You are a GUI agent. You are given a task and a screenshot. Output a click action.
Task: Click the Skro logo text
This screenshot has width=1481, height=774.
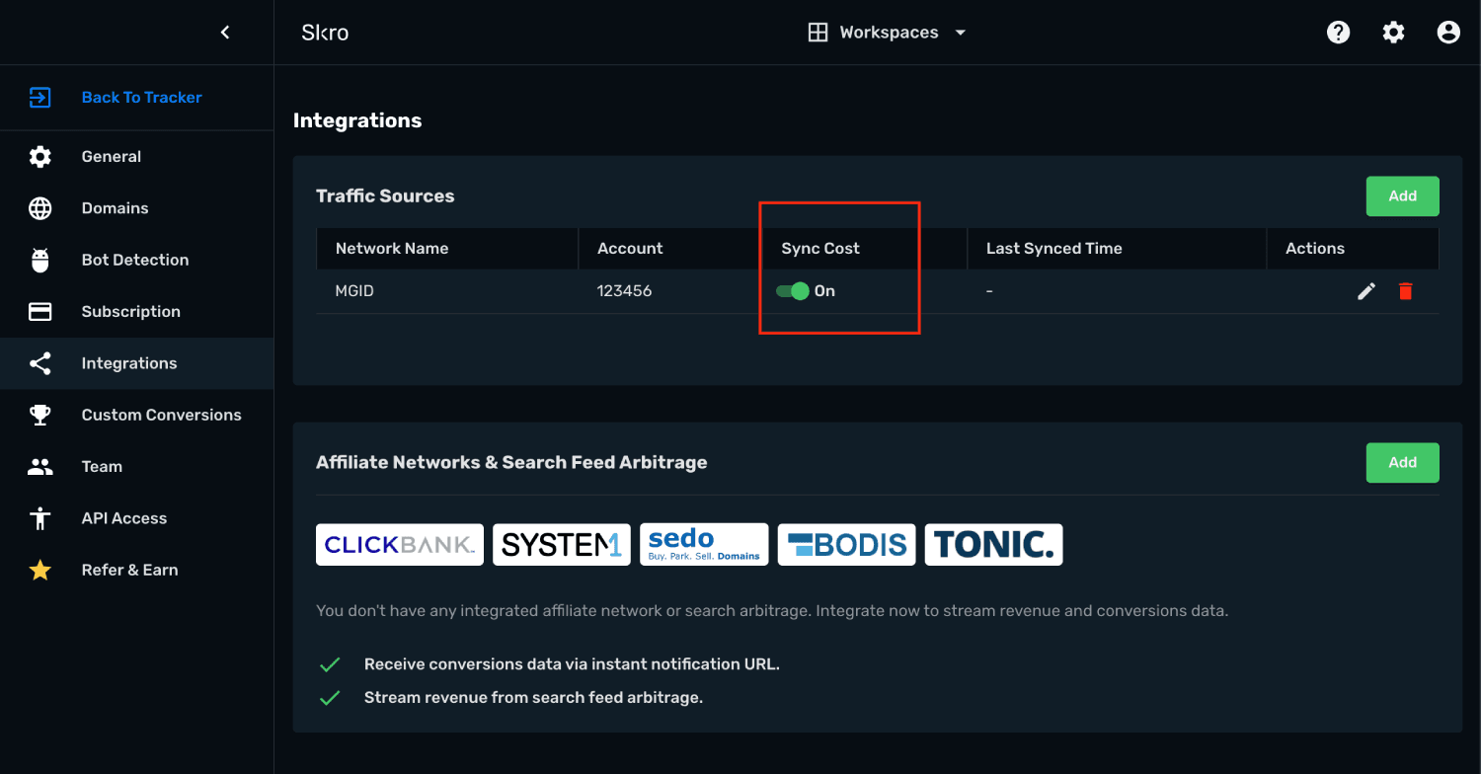pyautogui.click(x=325, y=33)
